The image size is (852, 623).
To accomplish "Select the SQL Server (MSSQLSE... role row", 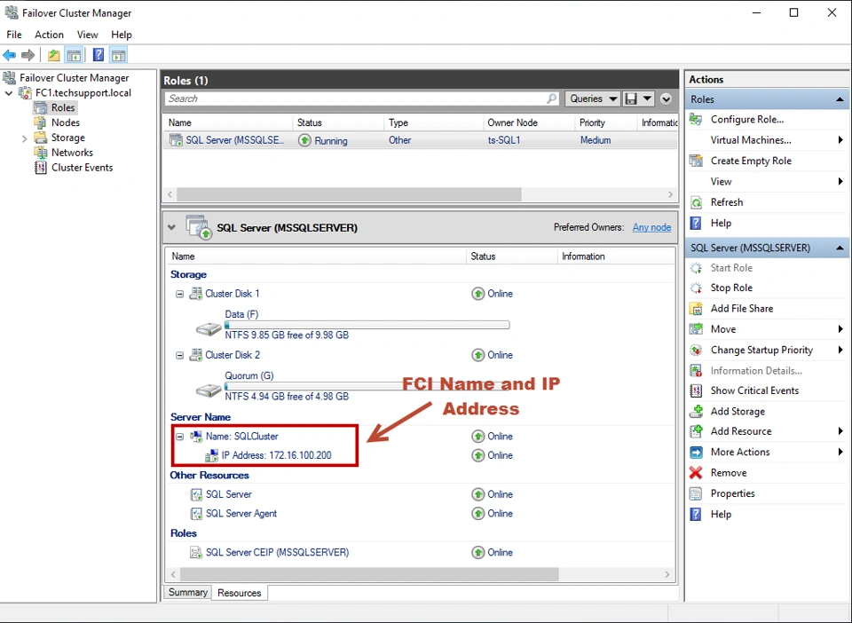I will tap(420, 140).
